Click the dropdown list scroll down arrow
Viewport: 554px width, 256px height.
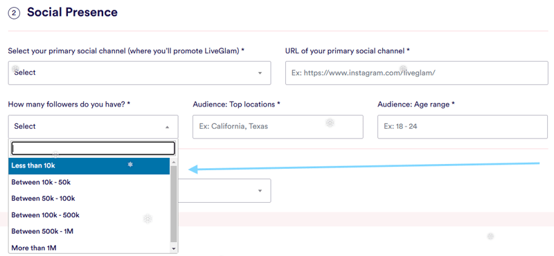tap(174, 249)
